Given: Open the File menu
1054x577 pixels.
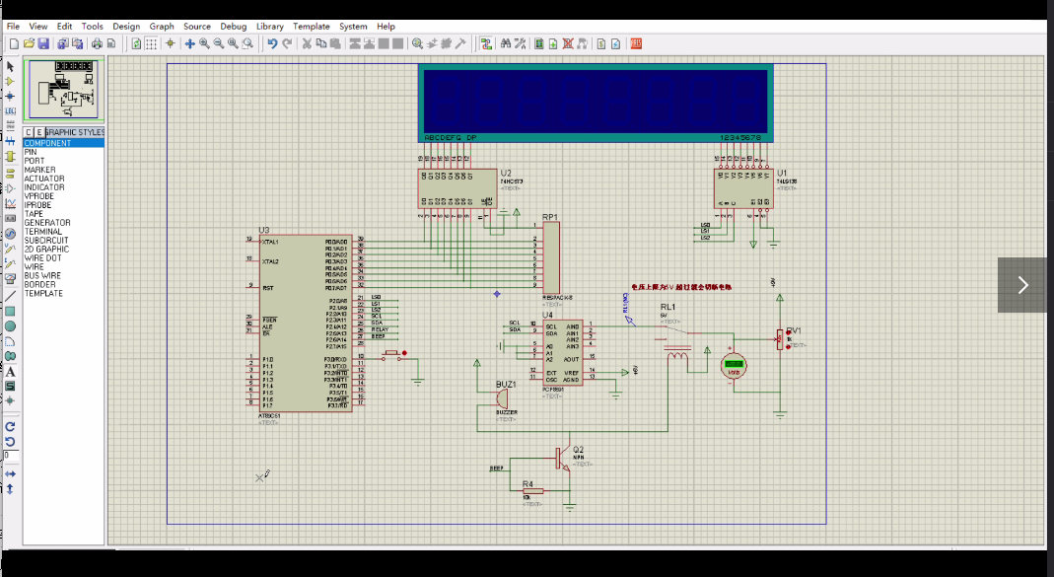Looking at the screenshot, I should 13,27.
